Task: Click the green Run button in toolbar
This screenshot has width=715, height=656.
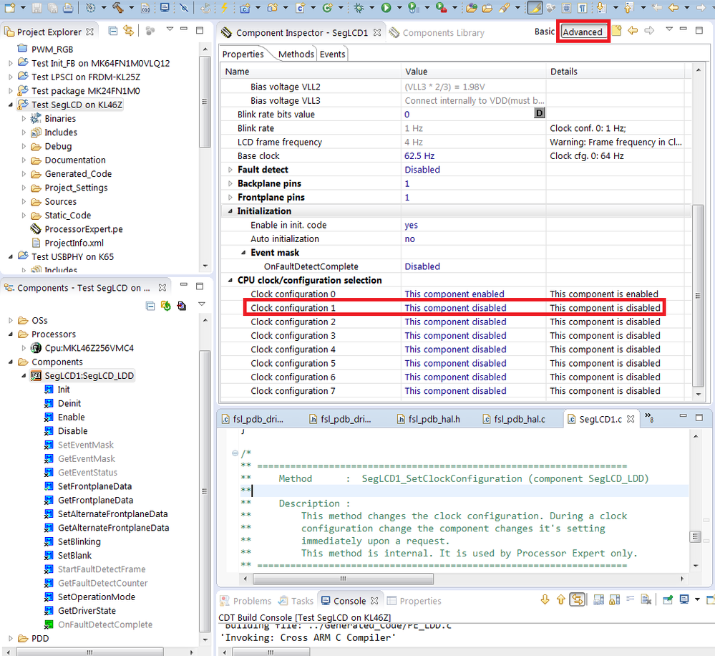Action: point(386,7)
